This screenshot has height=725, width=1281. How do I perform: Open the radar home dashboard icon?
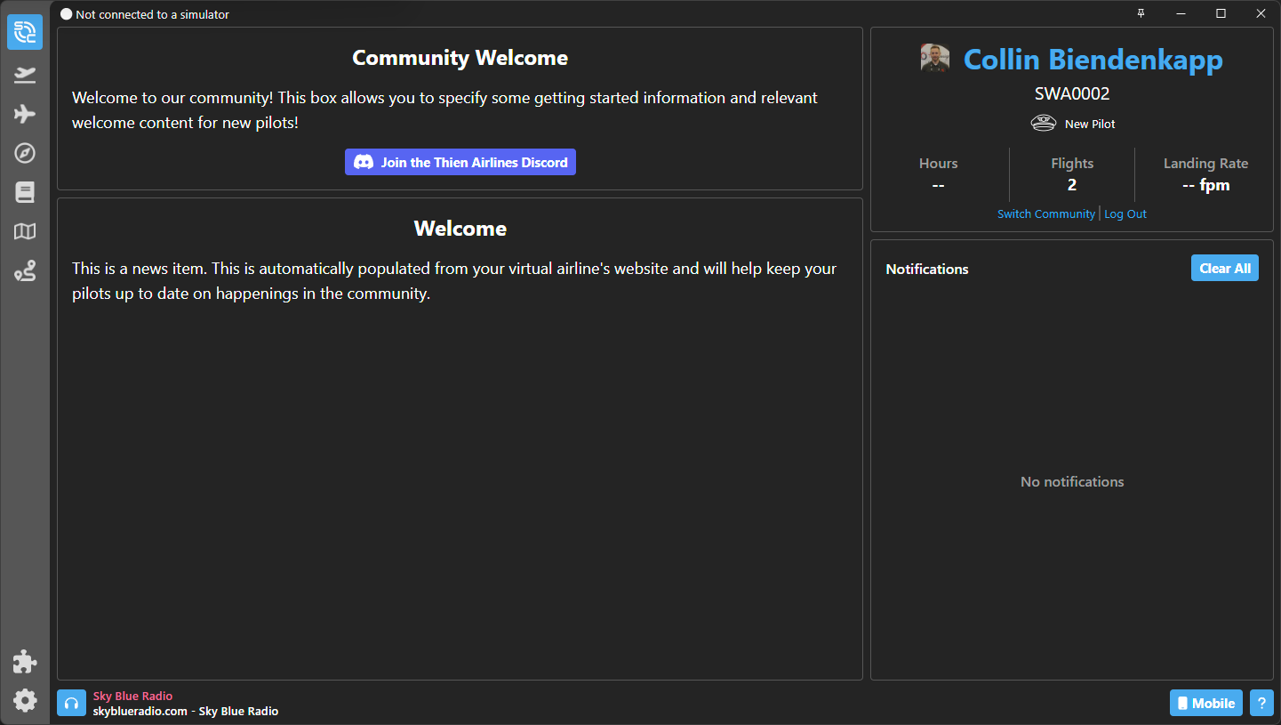pyautogui.click(x=25, y=32)
